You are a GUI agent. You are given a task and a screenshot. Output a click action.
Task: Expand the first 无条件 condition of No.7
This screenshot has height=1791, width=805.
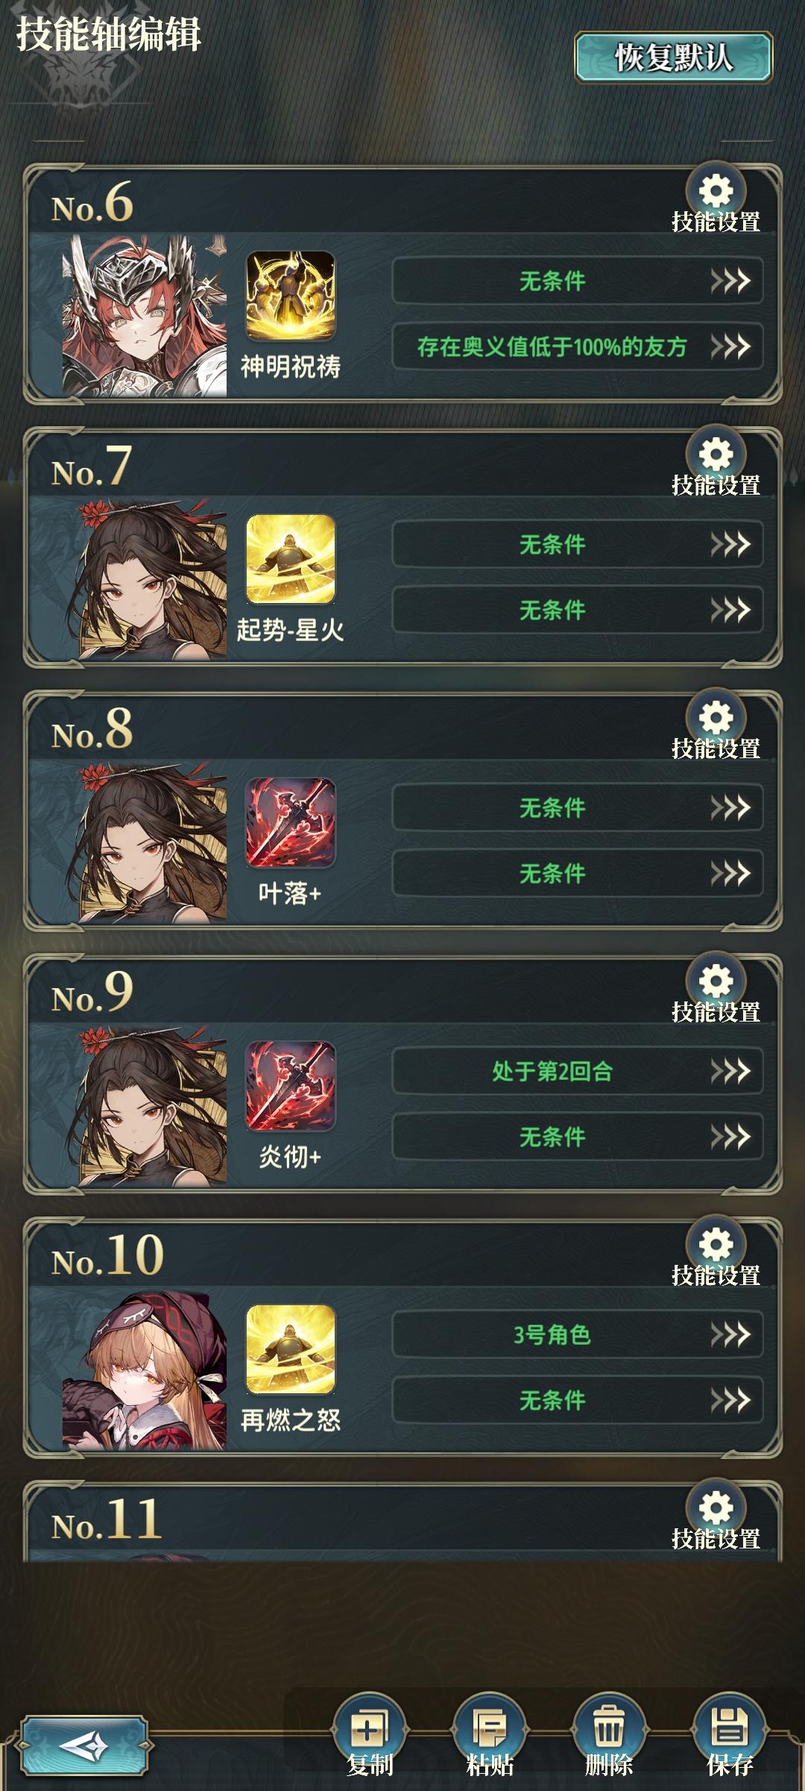pos(578,545)
